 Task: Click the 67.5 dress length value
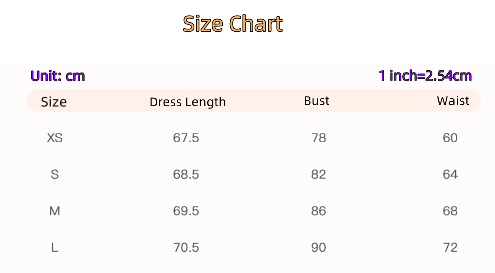186,138
